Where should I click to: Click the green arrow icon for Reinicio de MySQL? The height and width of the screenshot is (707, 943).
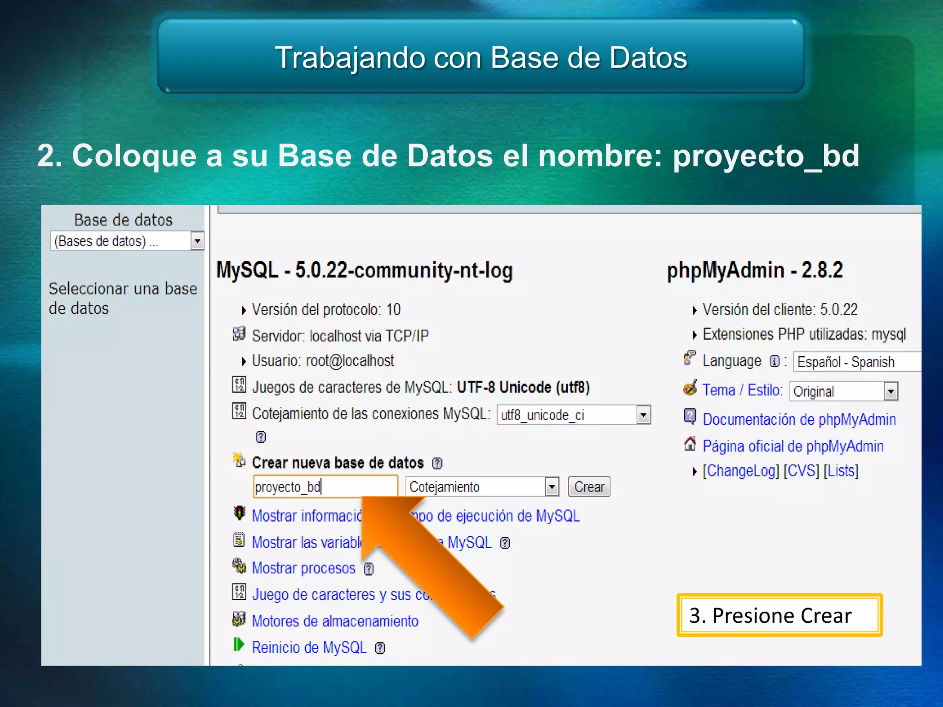click(239, 644)
